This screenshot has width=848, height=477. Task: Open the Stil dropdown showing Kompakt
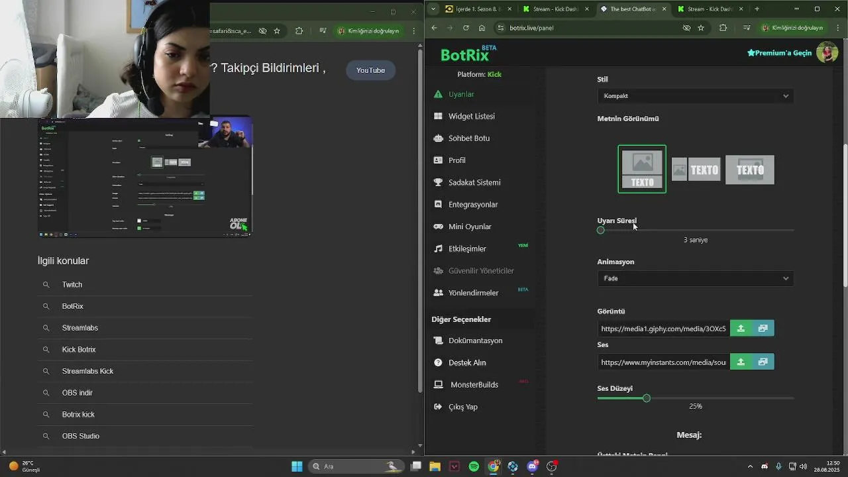point(696,96)
